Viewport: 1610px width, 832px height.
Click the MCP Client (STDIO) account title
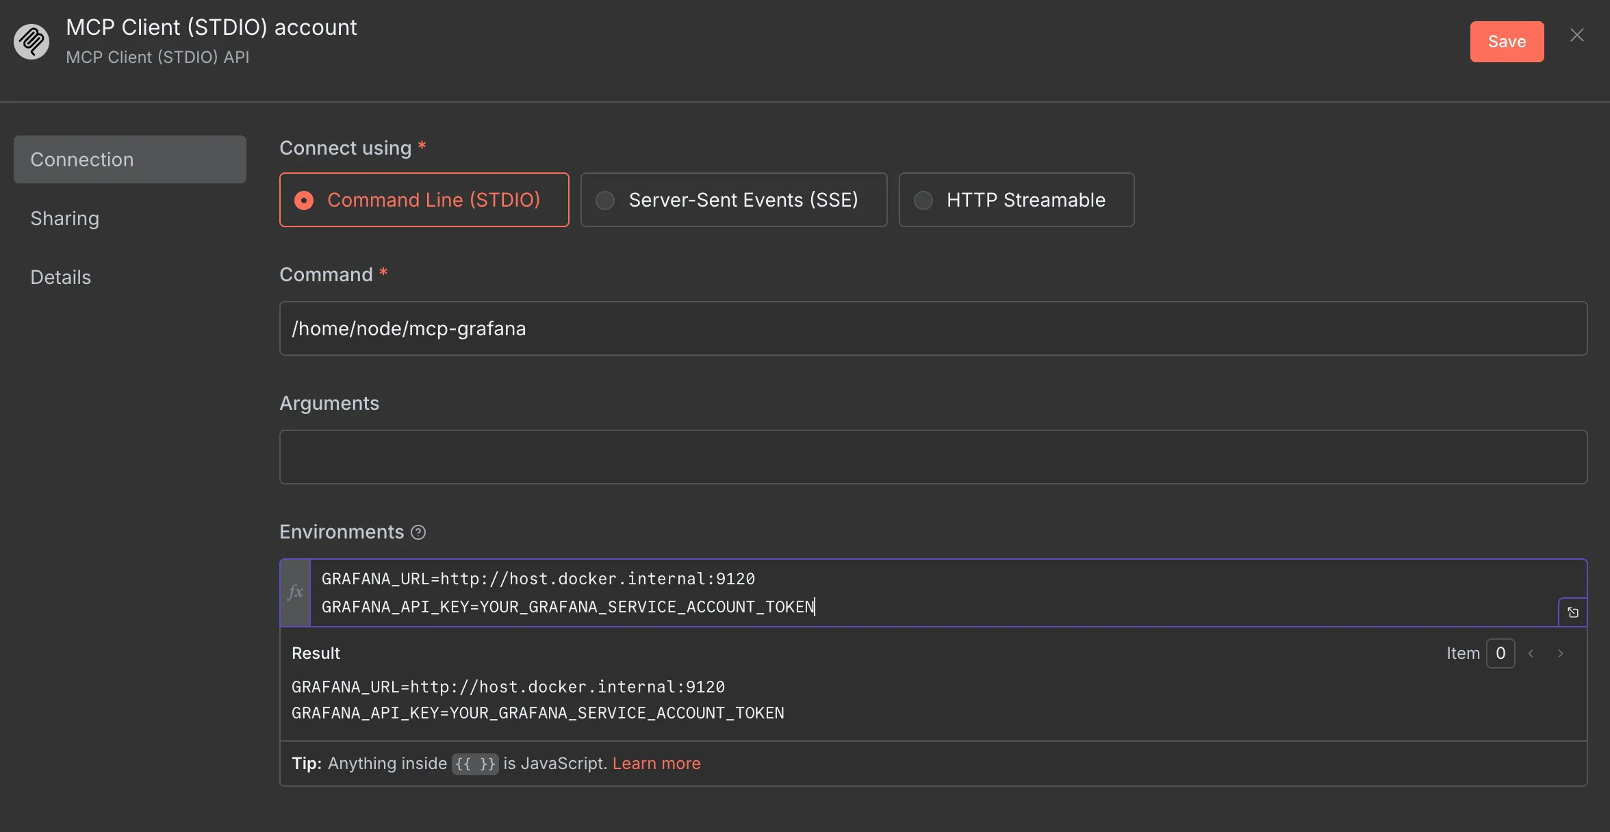tap(212, 27)
